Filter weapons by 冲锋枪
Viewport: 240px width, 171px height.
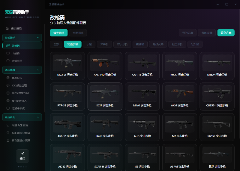pos(104,44)
